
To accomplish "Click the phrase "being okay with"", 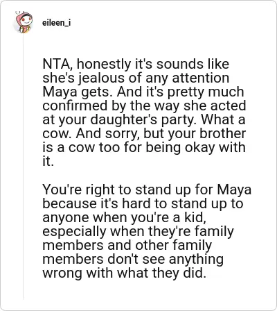I will (x=196, y=148).
